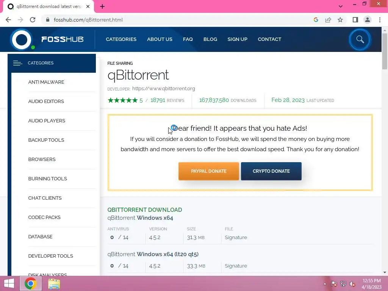The height and width of the screenshot is (291, 388).
Task: Open developer link qbittorrent.org
Action: click(x=164, y=89)
